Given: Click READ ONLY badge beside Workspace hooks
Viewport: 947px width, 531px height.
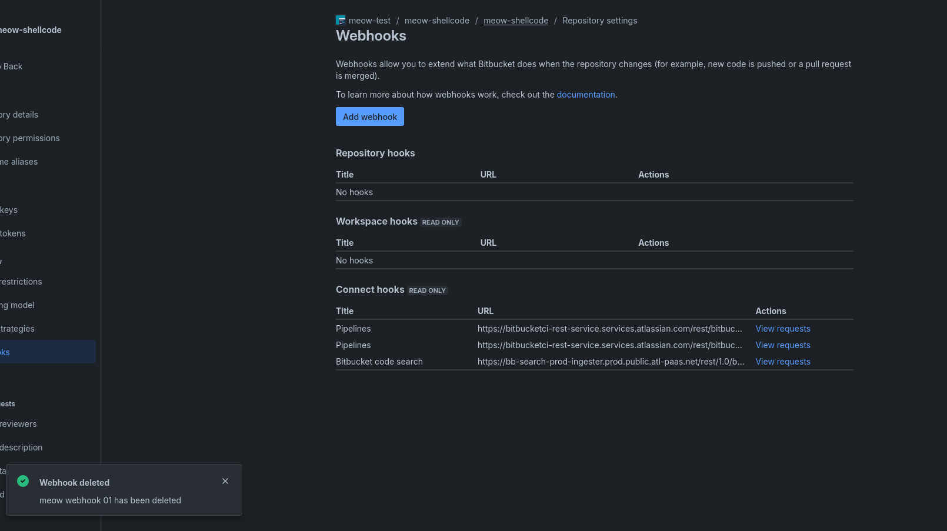Looking at the screenshot, I should [x=441, y=222].
